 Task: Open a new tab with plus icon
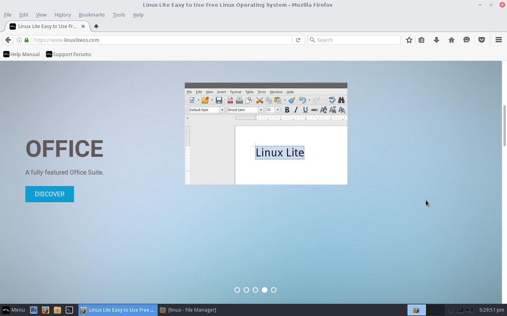[96, 26]
